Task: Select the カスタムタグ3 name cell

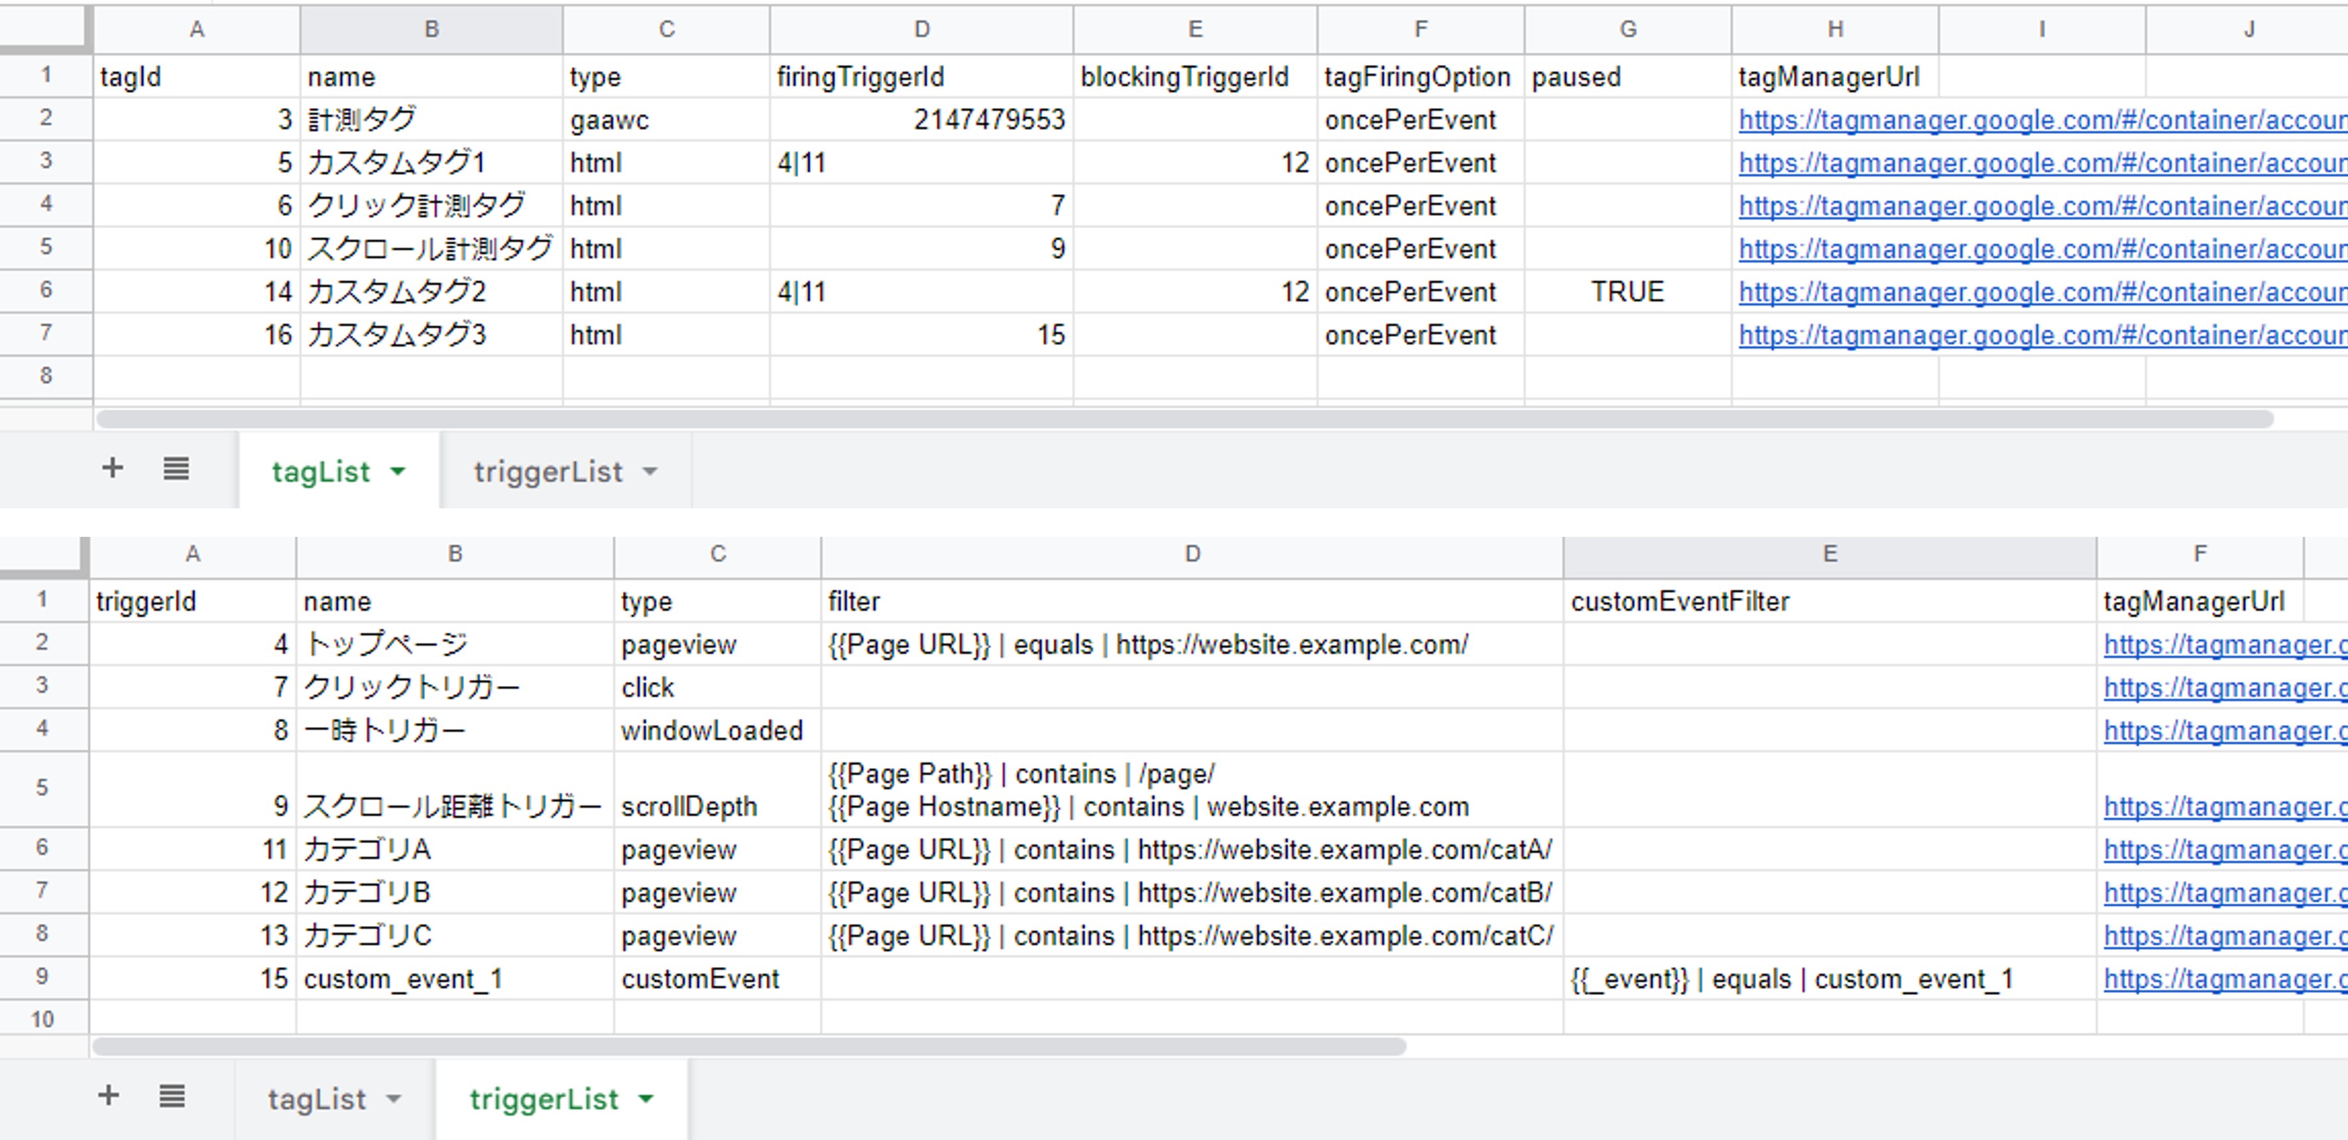Action: pos(431,335)
